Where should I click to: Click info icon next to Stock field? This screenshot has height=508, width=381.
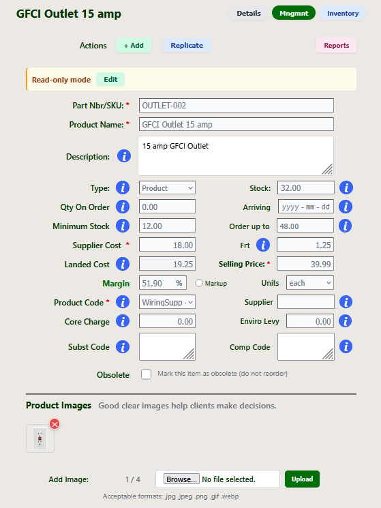coord(346,188)
